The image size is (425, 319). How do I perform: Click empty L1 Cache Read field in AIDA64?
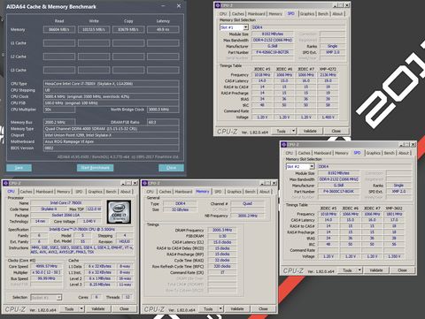click(59, 43)
